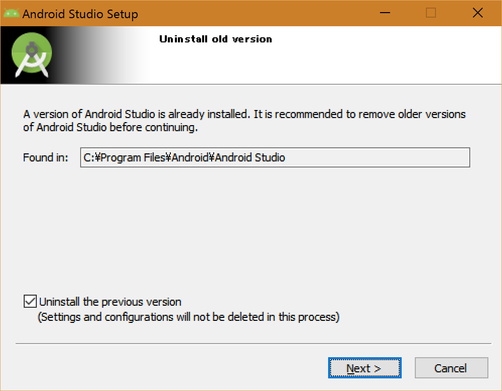
Task: Select the Android Studio install path field
Action: pos(275,157)
